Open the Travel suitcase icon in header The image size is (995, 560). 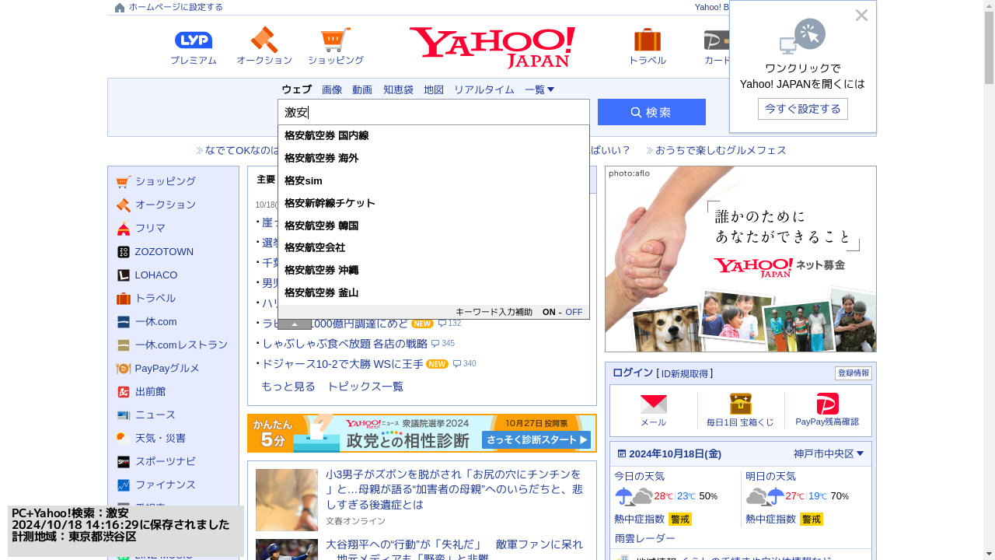click(x=647, y=40)
